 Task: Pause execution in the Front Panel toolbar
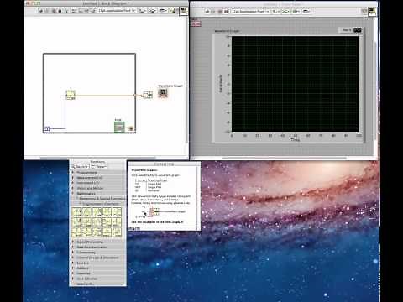coord(226,12)
